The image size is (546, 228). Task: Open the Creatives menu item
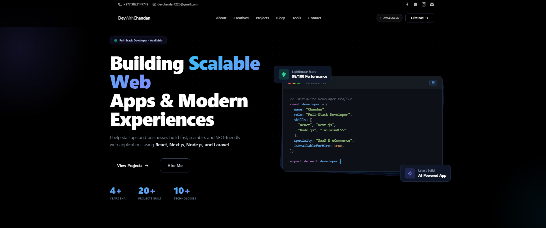tap(241, 18)
